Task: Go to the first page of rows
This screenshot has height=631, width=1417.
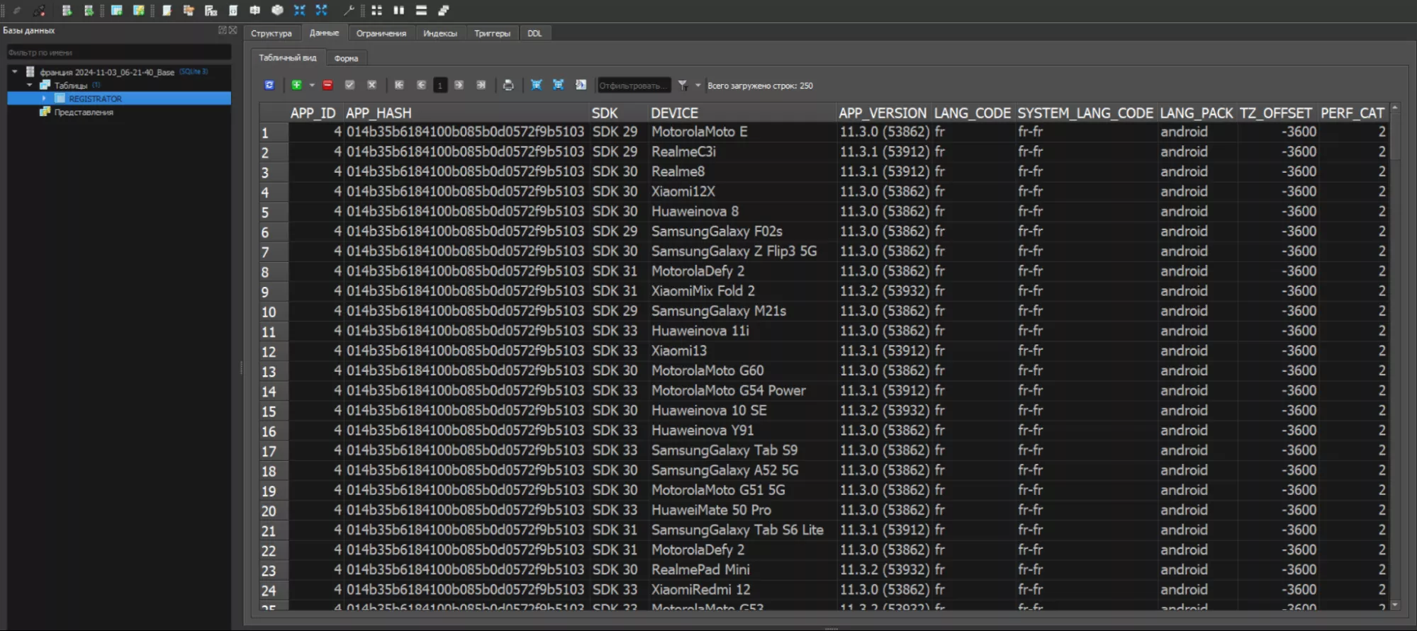Action: pos(399,85)
